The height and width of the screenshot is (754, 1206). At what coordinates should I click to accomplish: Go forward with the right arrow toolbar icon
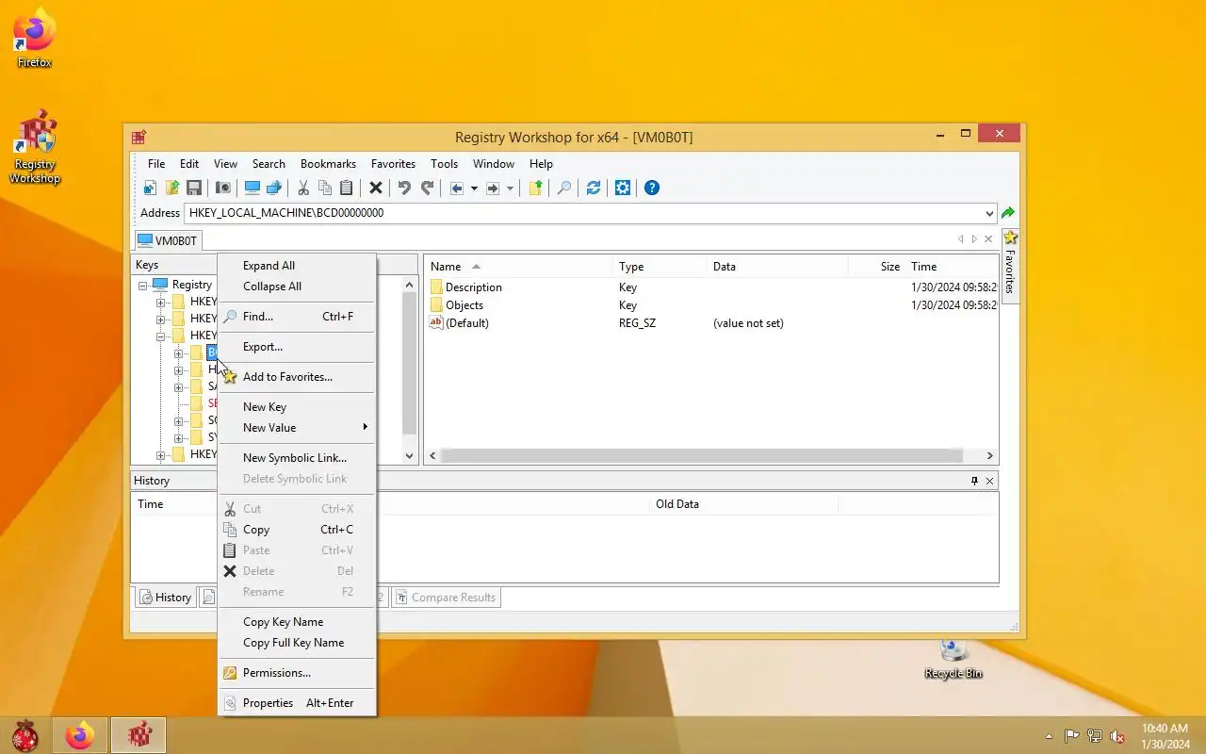[x=493, y=188]
